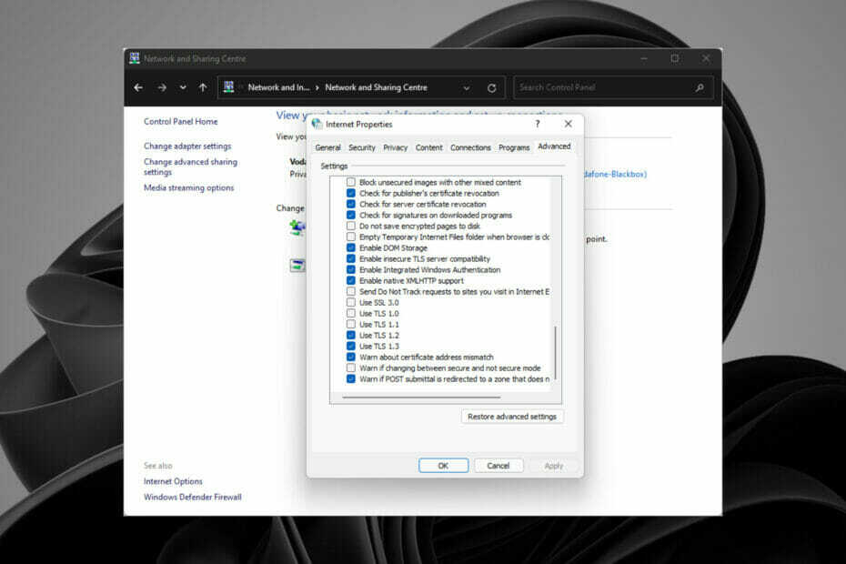Toggle Enable insecure TLS server compatibility

[351, 258]
